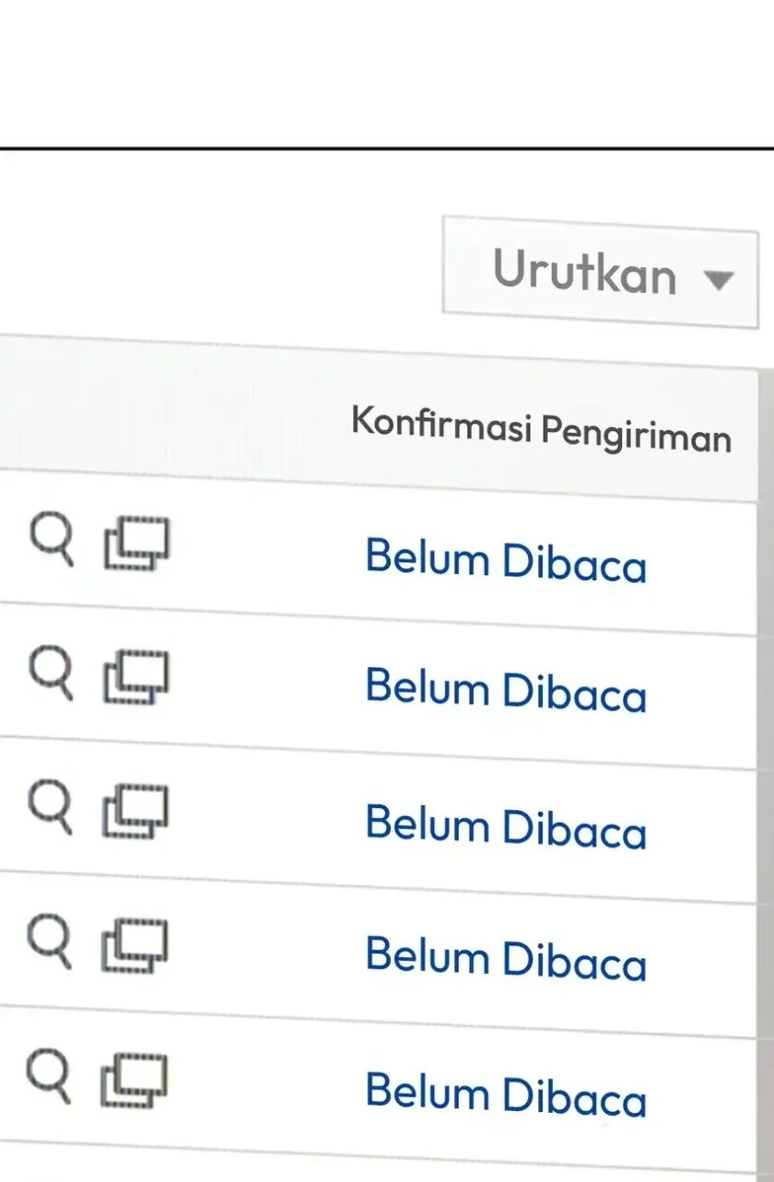Click the magnifier icon in the first row
This screenshot has width=774, height=1182.
(x=50, y=540)
